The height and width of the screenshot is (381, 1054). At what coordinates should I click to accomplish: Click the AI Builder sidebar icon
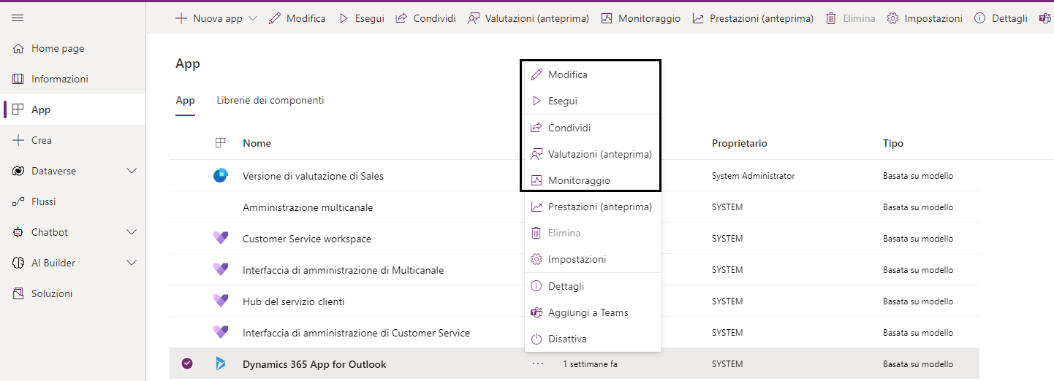(x=18, y=263)
